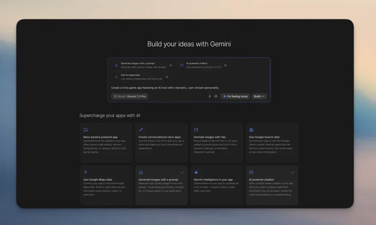Image resolution: width=376 pixels, height=225 pixels.
Task: Open the Model: Gemini 2.5 Pro selector
Action: tap(130, 96)
